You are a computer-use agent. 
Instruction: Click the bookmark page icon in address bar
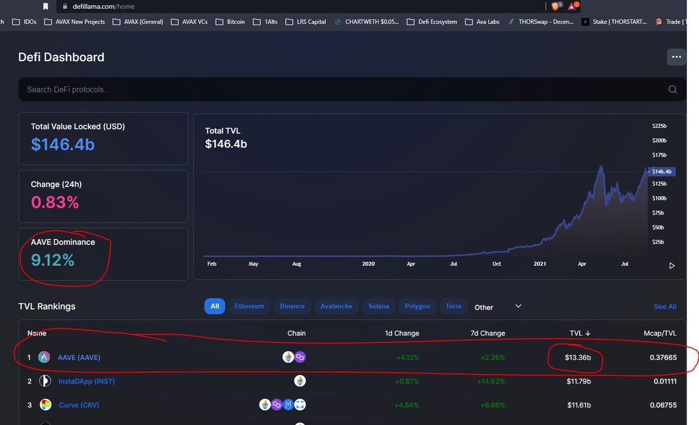click(46, 6)
